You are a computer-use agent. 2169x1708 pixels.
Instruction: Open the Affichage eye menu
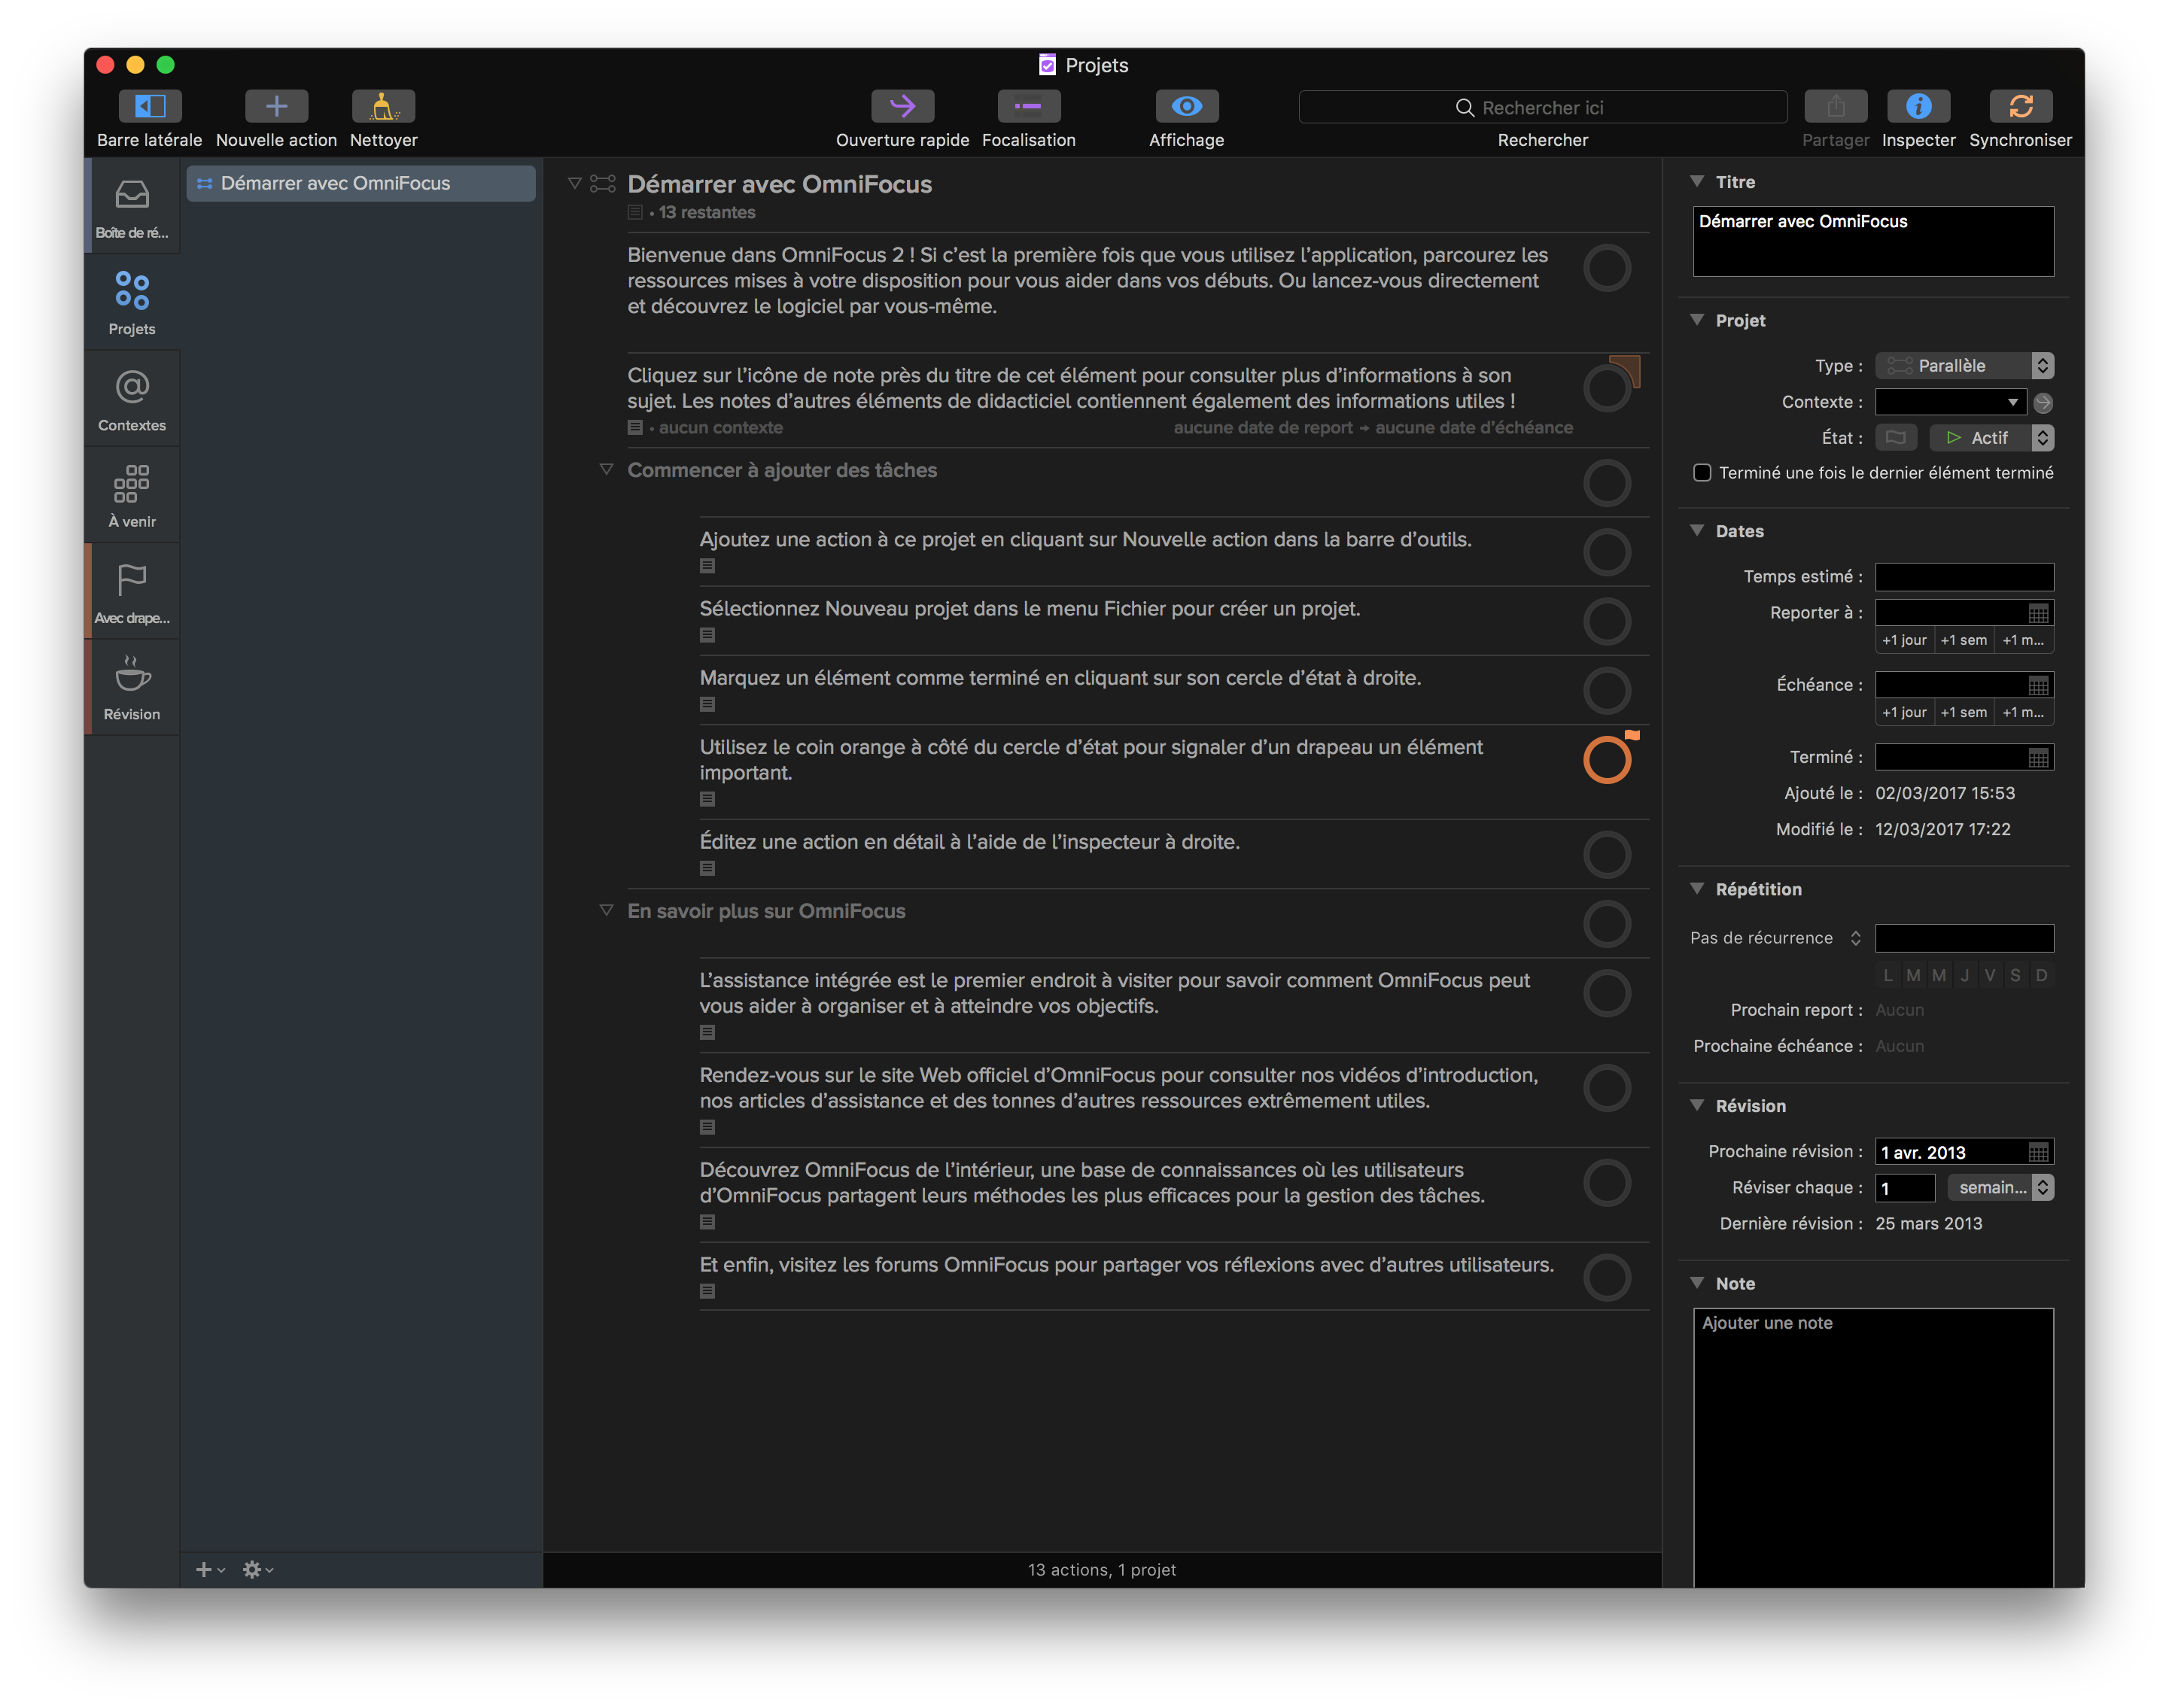pos(1186,106)
